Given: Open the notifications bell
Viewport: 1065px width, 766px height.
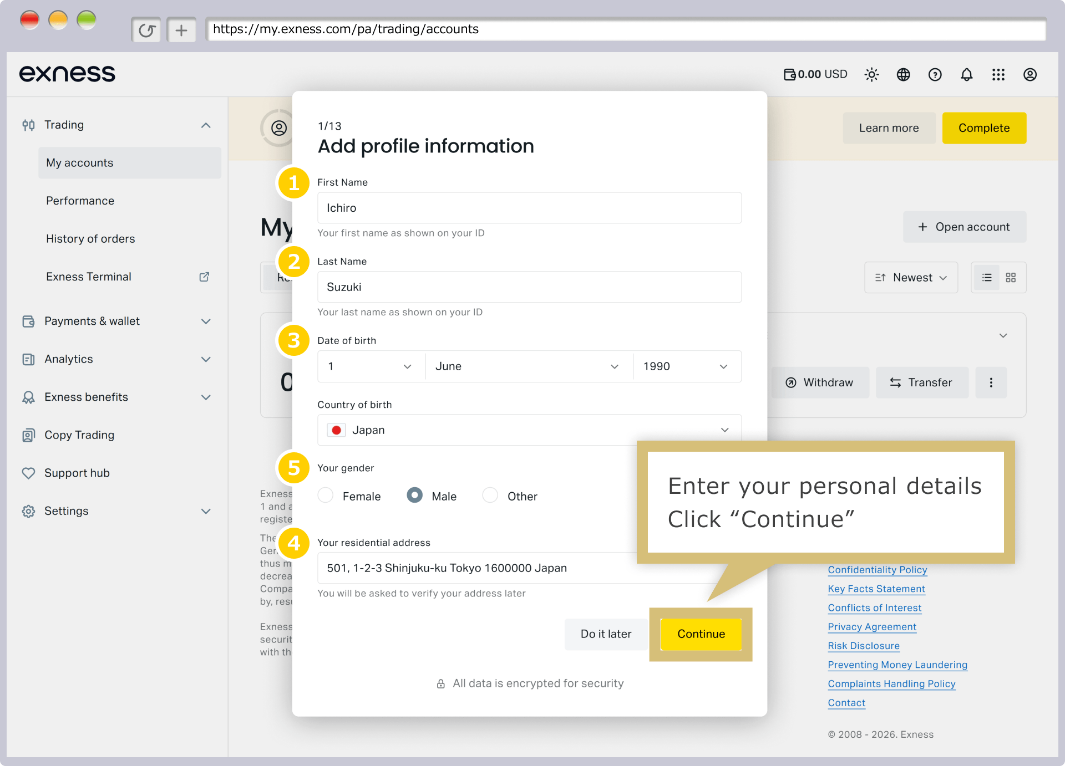Looking at the screenshot, I should [966, 74].
